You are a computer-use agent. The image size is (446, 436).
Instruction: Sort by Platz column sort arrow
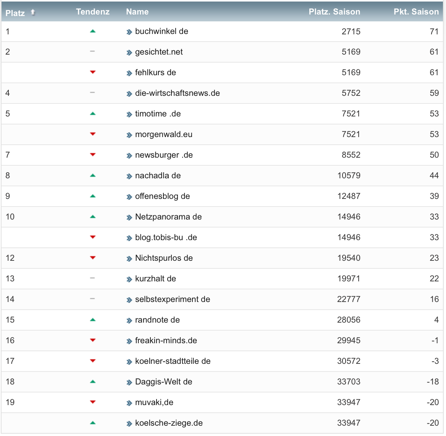coord(33,12)
